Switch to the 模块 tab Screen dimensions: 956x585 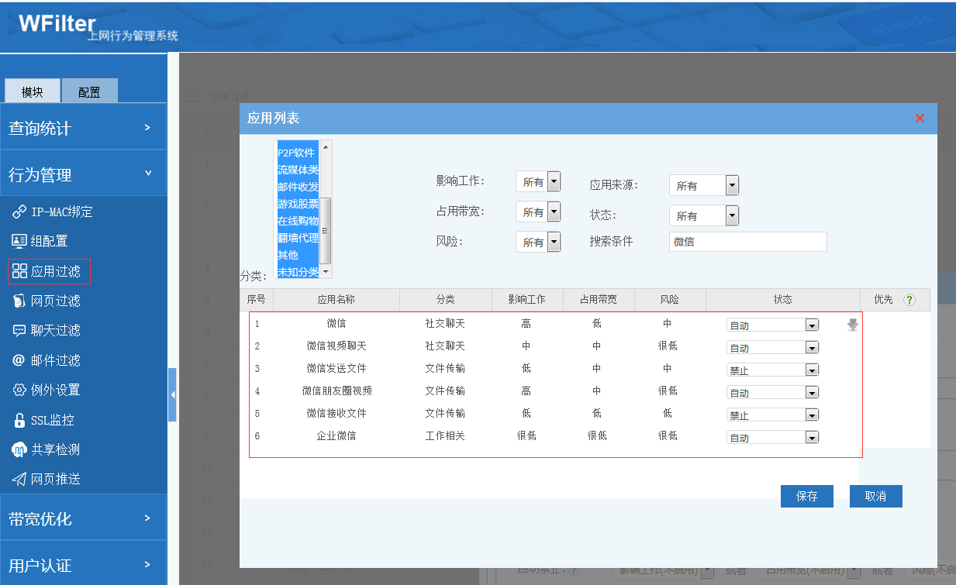click(x=33, y=91)
